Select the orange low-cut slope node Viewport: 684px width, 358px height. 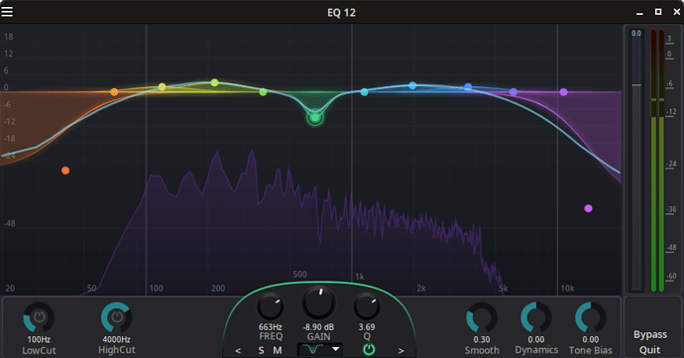65,171
